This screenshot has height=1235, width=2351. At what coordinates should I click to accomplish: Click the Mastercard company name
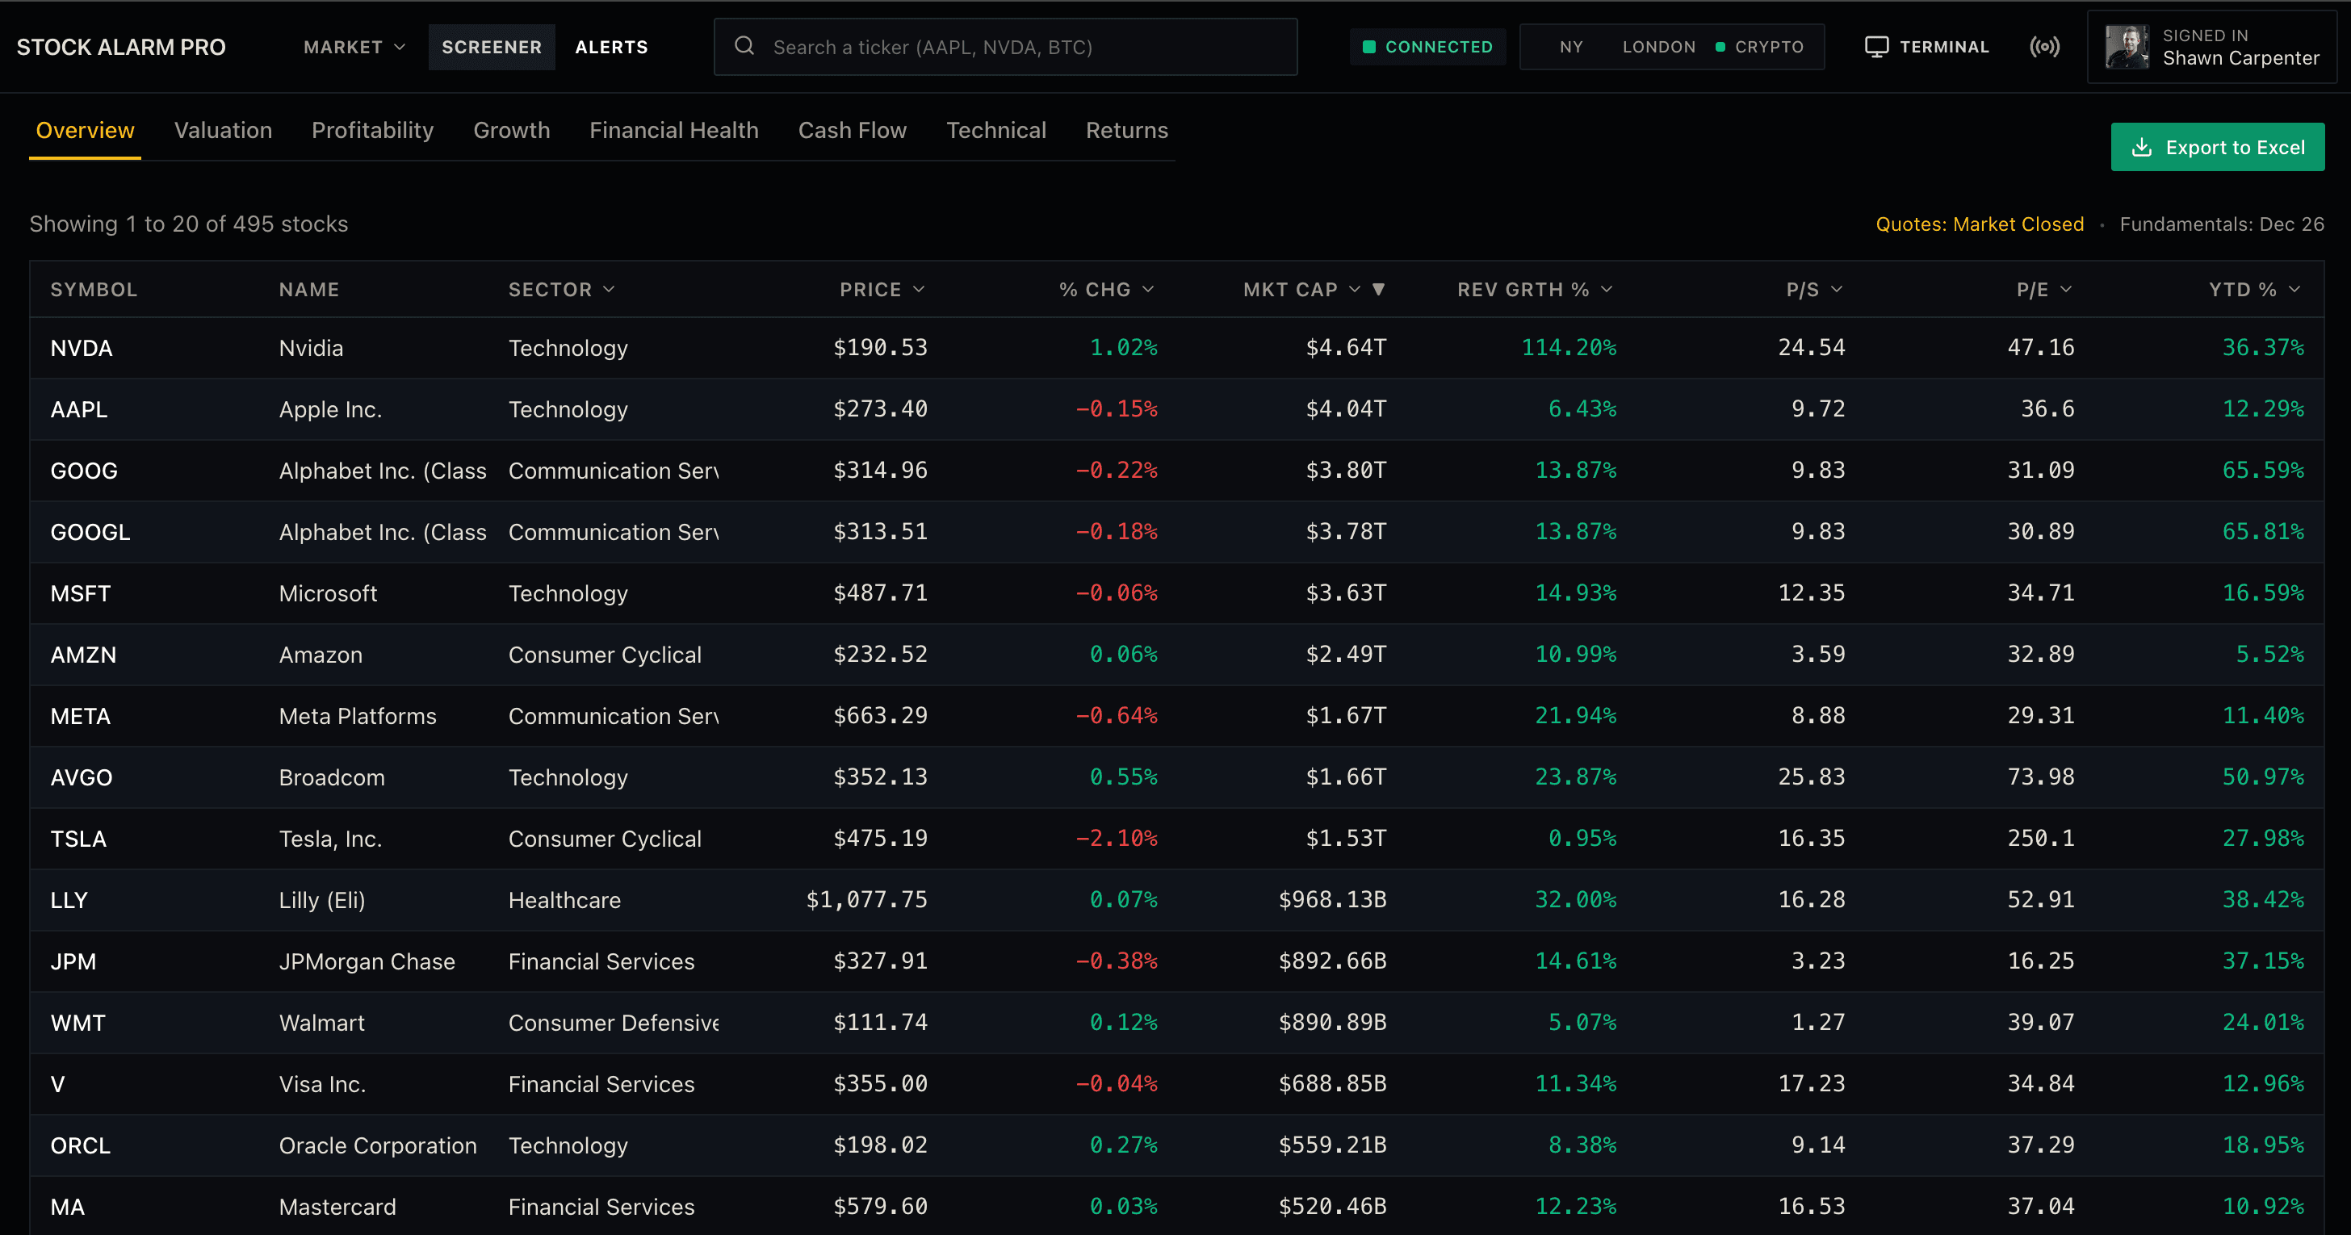[337, 1207]
